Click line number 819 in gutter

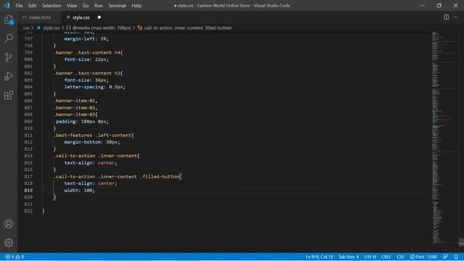coord(28,190)
